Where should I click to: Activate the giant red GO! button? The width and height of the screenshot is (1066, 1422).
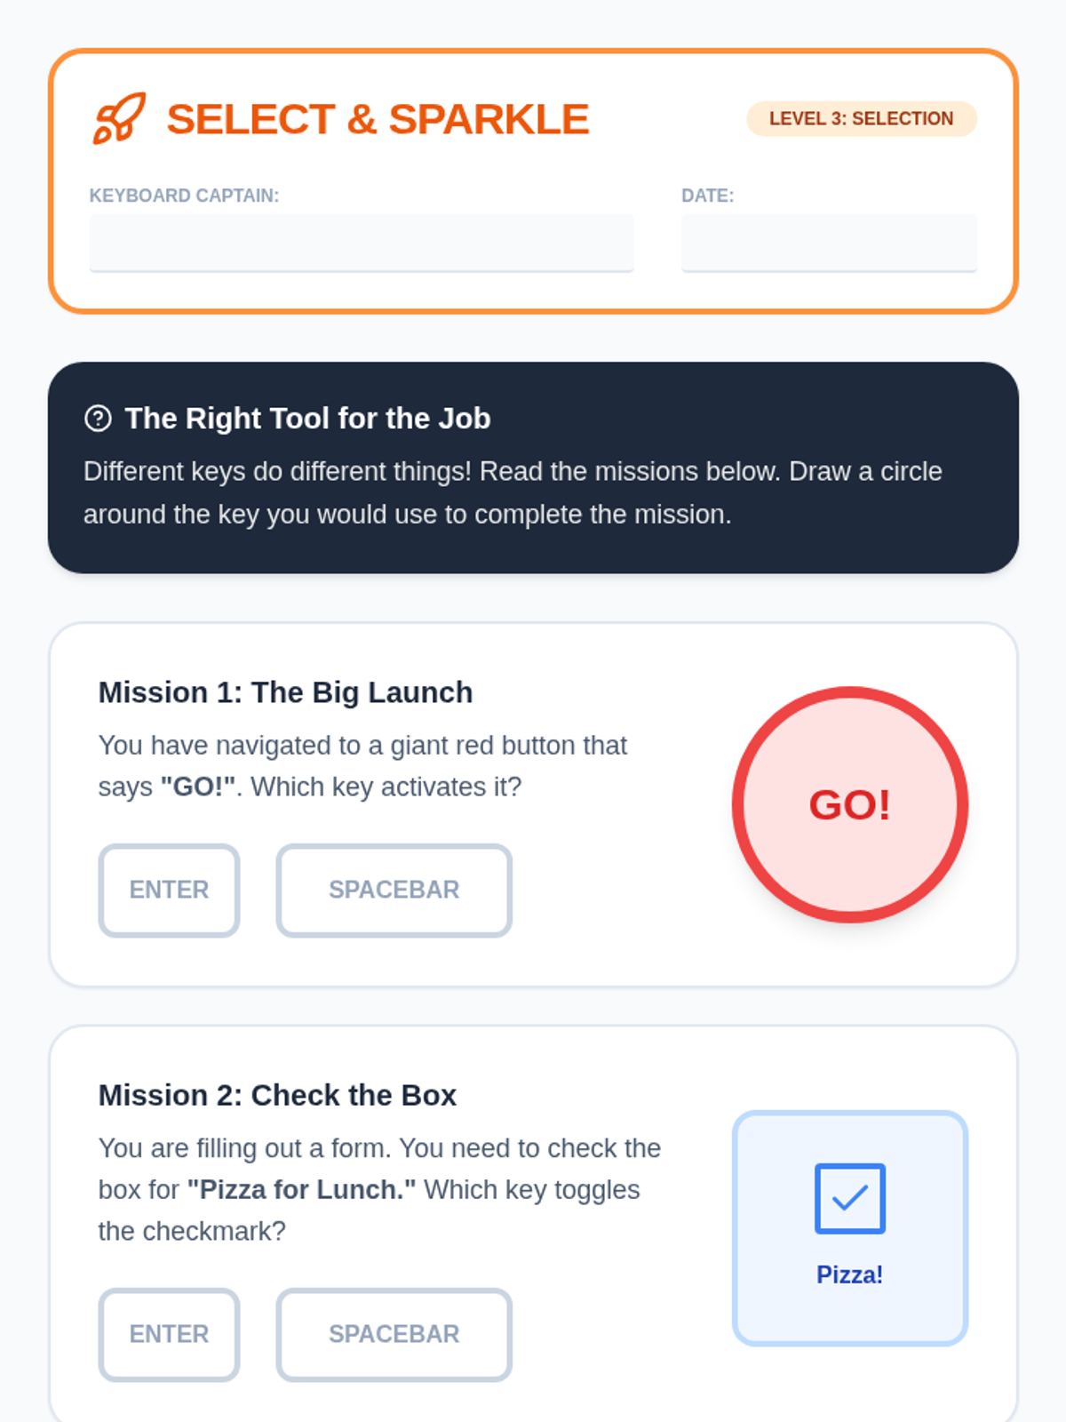(x=850, y=804)
